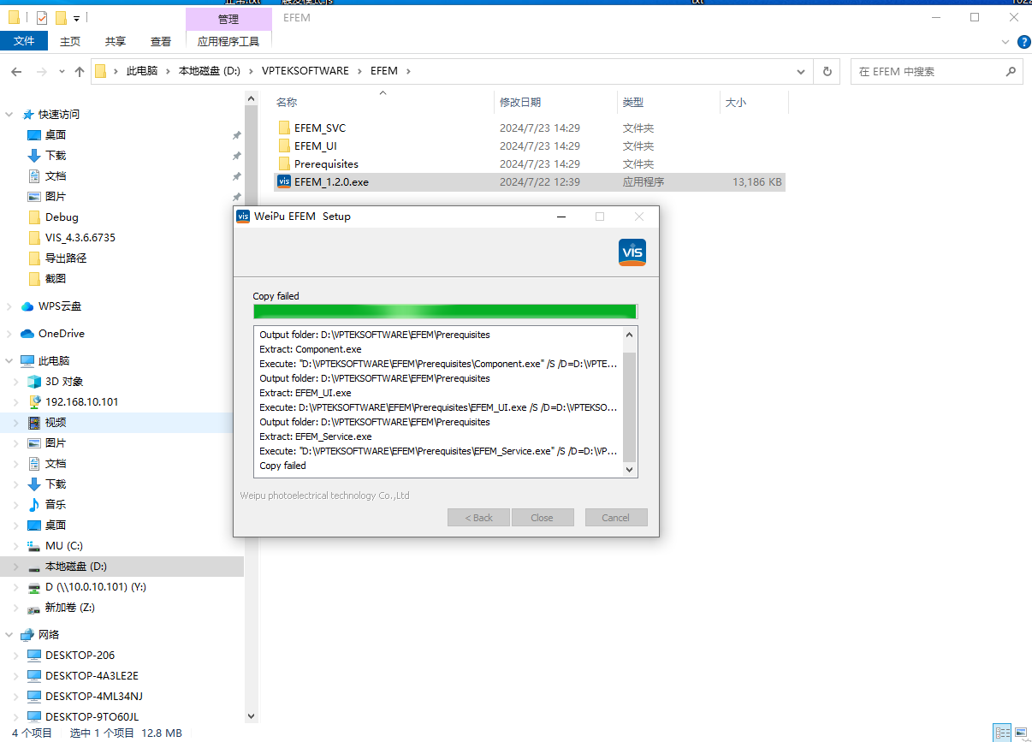The width and height of the screenshot is (1032, 742).
Task: Switch to details view in the status bar
Action: [1002, 733]
